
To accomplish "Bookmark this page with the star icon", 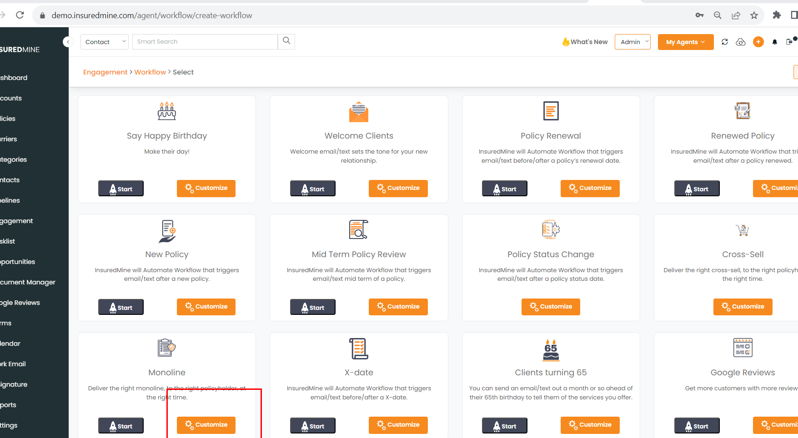I will click(x=754, y=15).
